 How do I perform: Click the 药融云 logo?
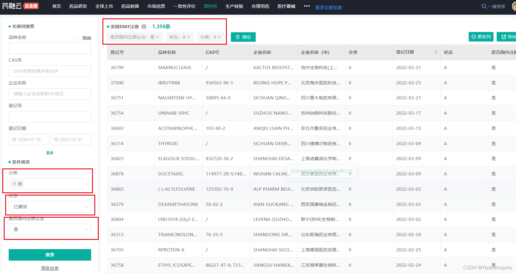tap(20, 6)
